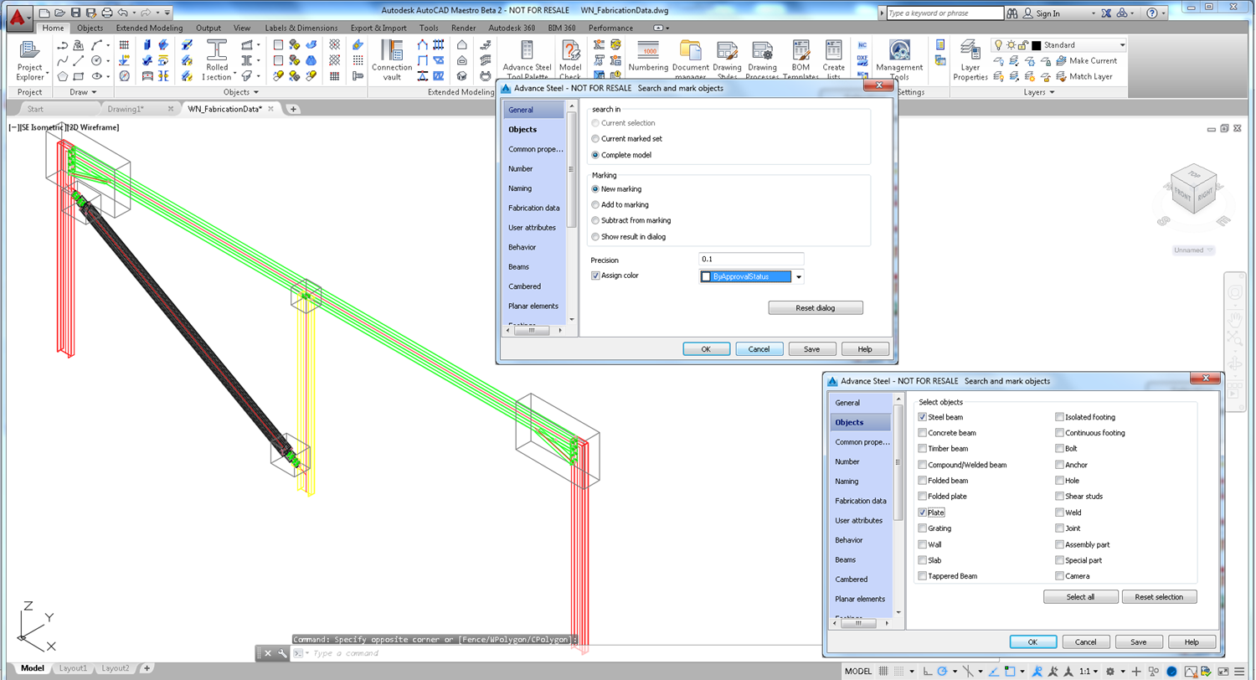Click the Precision input field
Screen dimensions: 1256x680
(x=751, y=260)
